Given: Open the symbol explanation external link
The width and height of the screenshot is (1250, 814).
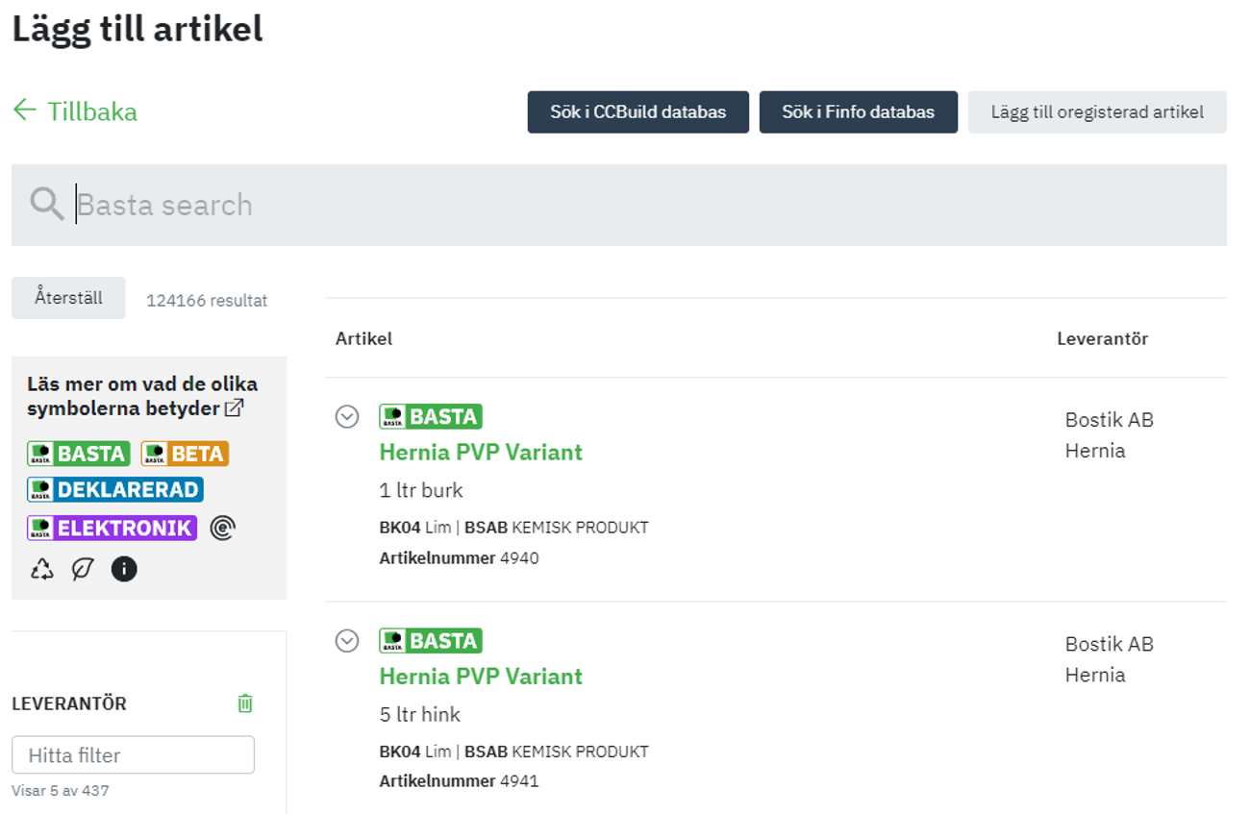Looking at the screenshot, I should pos(234,408).
